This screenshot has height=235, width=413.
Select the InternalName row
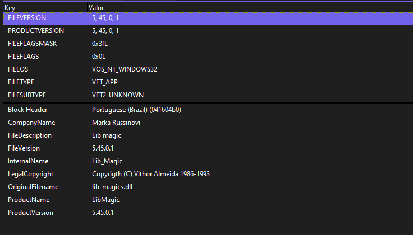tap(28, 161)
